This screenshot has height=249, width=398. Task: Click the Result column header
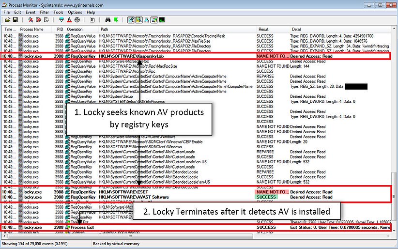click(273, 29)
